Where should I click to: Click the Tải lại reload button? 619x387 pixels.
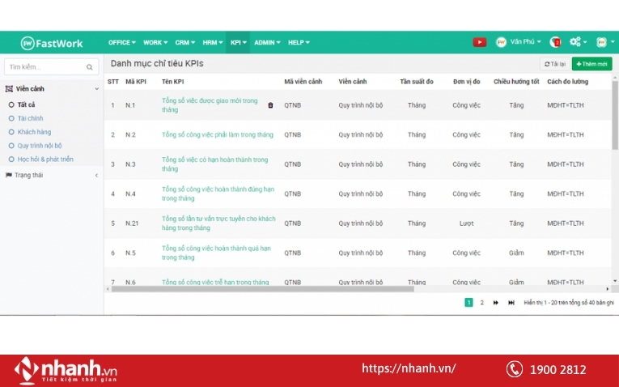coord(554,64)
